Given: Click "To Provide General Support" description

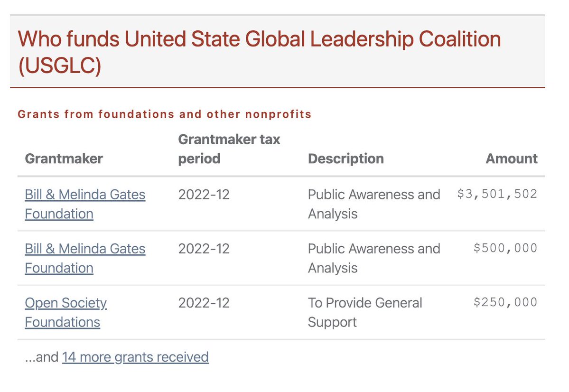Looking at the screenshot, I should (x=364, y=312).
